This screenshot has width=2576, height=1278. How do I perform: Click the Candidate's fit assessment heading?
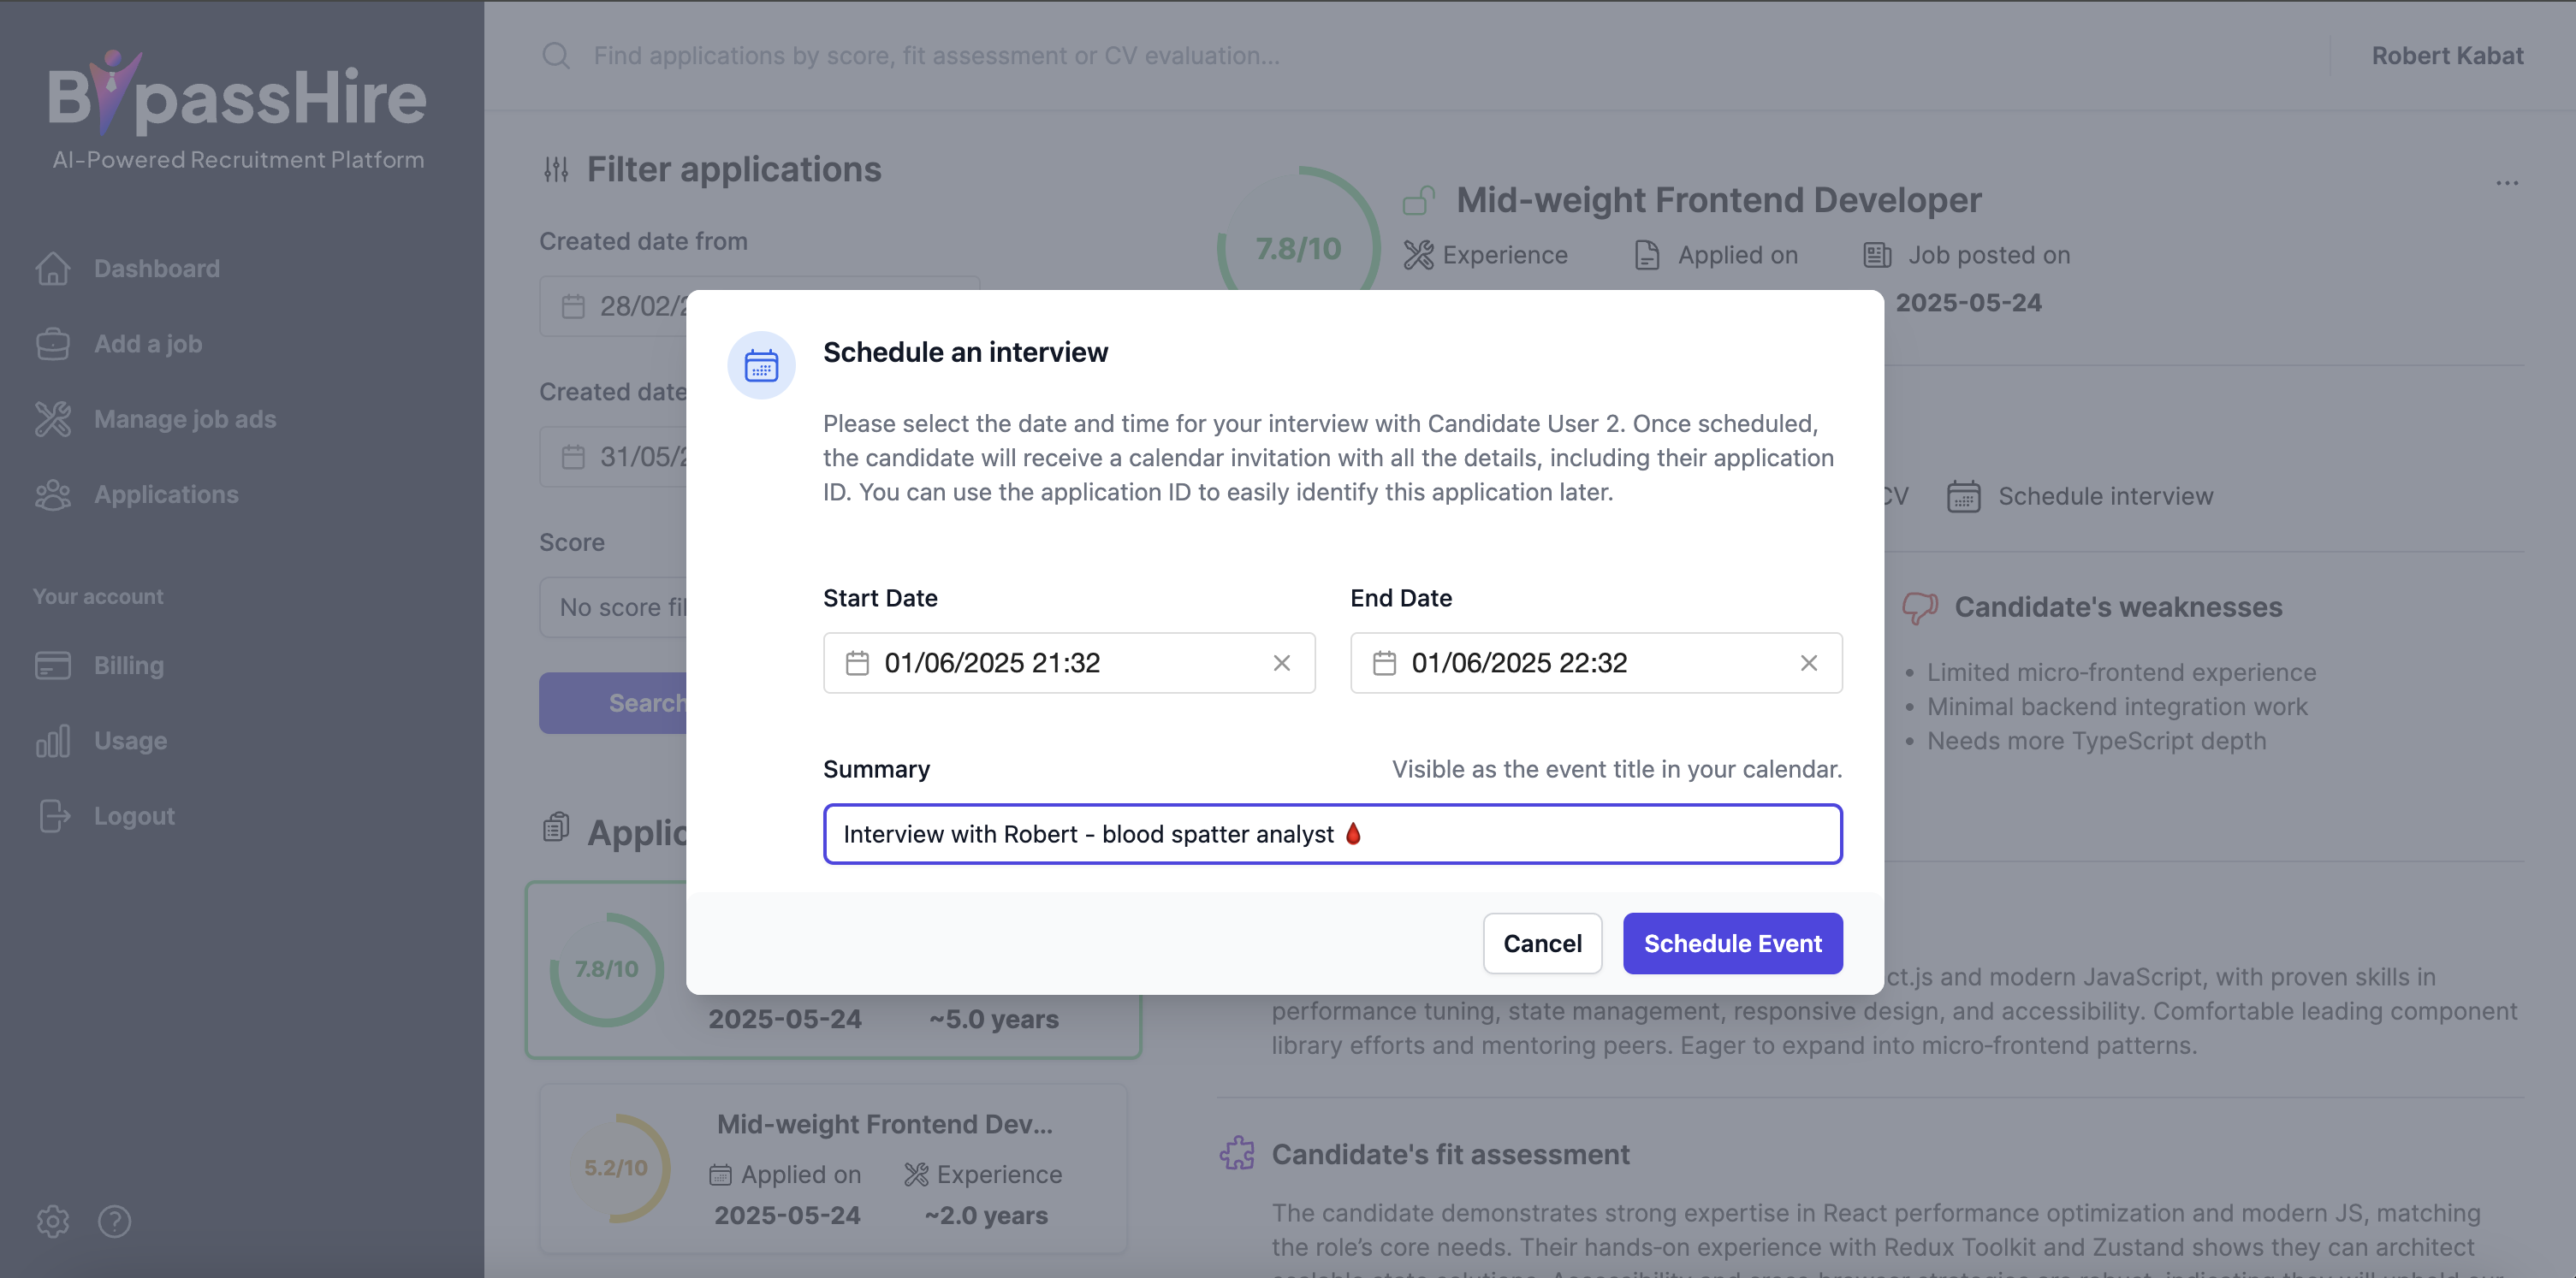pyautogui.click(x=1450, y=1154)
